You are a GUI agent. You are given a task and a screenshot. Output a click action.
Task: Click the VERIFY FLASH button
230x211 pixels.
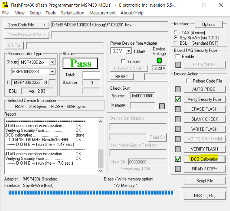tap(204, 149)
